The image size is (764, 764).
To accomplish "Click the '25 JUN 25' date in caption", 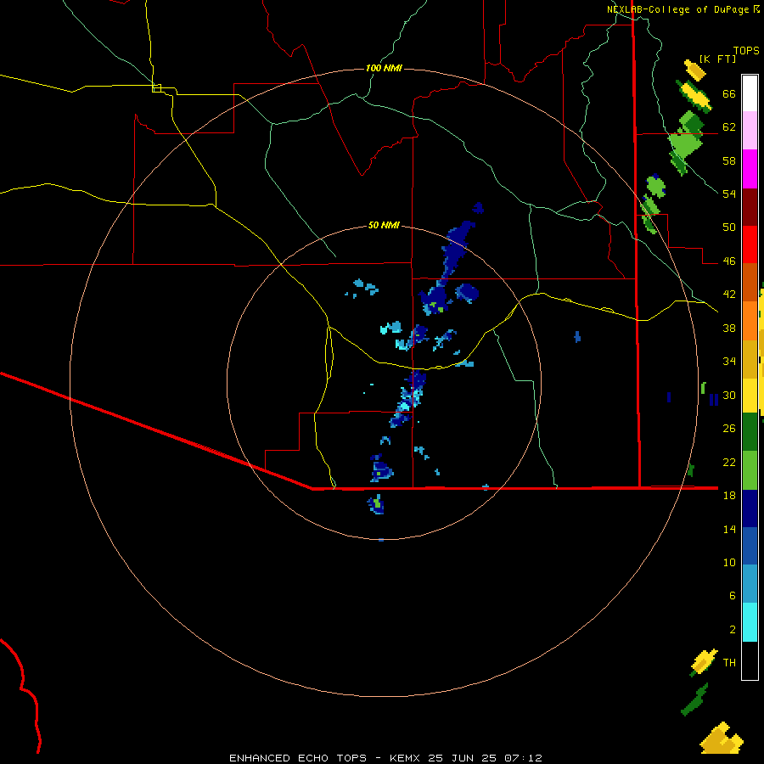I will (462, 758).
